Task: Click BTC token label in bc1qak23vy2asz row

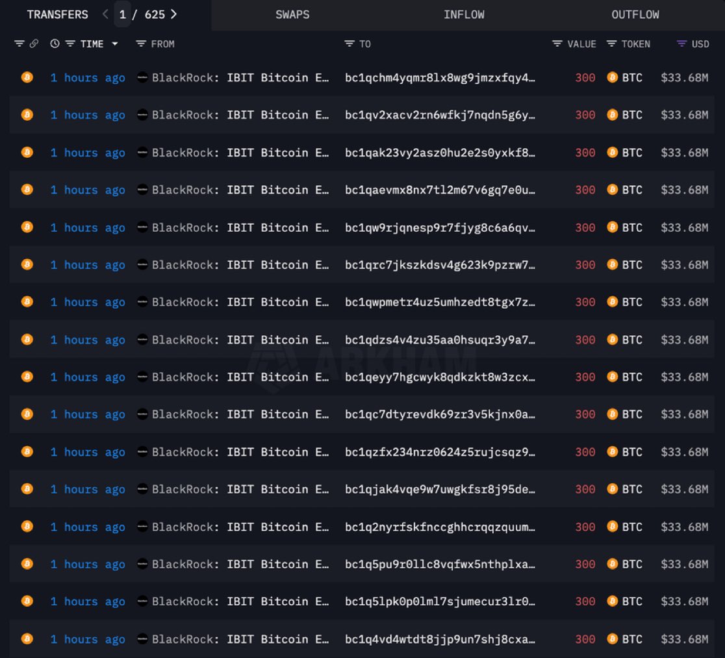Action: pos(631,153)
